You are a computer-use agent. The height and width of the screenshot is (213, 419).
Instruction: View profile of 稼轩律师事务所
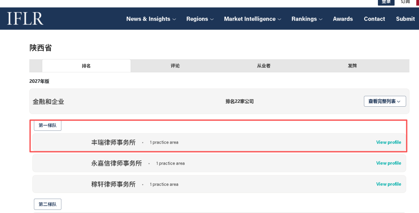tap(388, 184)
